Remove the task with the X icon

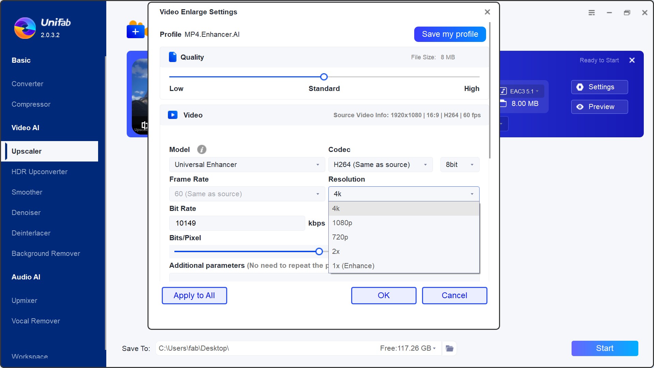(x=632, y=60)
